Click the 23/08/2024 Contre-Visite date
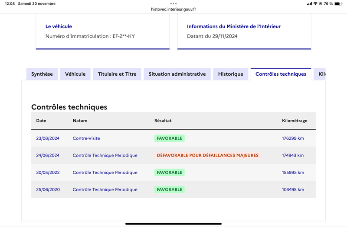This screenshot has height=227, width=347. point(48,138)
